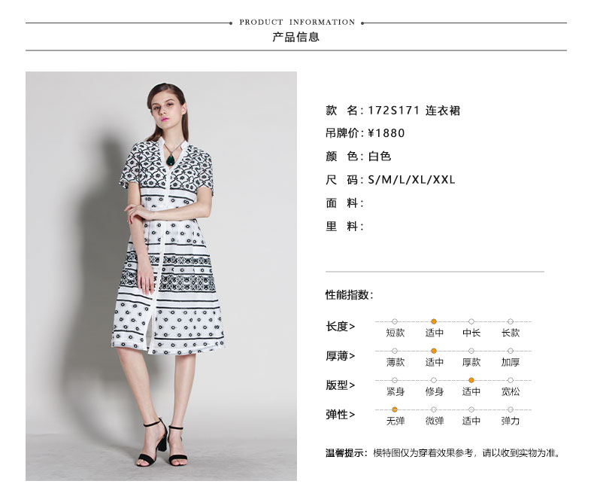Select the 宽松 fit radio dot

[x=511, y=380]
